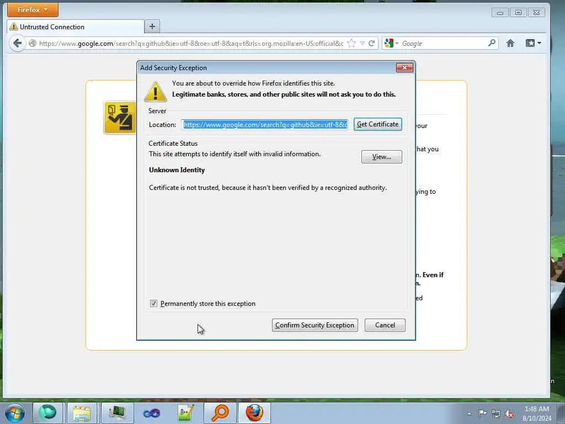Open Windows Explorer folder in taskbar
The image size is (565, 424).
pyautogui.click(x=82, y=413)
